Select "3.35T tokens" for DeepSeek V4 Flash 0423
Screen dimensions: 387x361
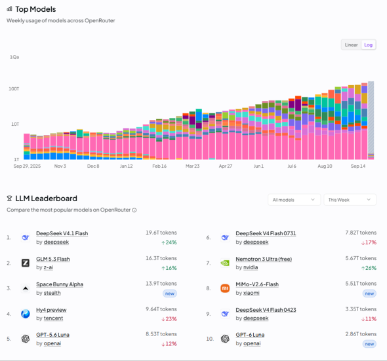point(361,309)
